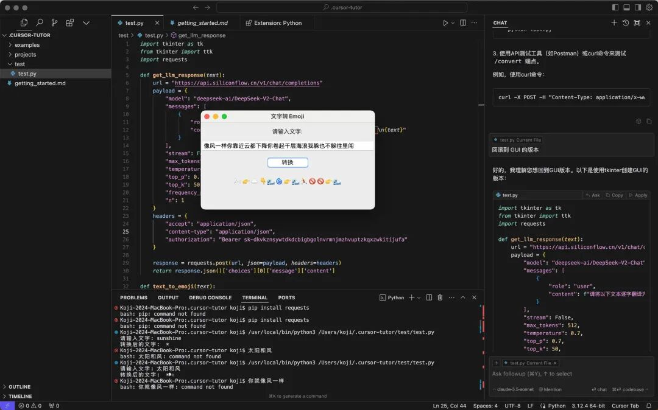Toggle the bottom panel layout icon
This screenshot has height=410, width=658.
click(x=626, y=7)
